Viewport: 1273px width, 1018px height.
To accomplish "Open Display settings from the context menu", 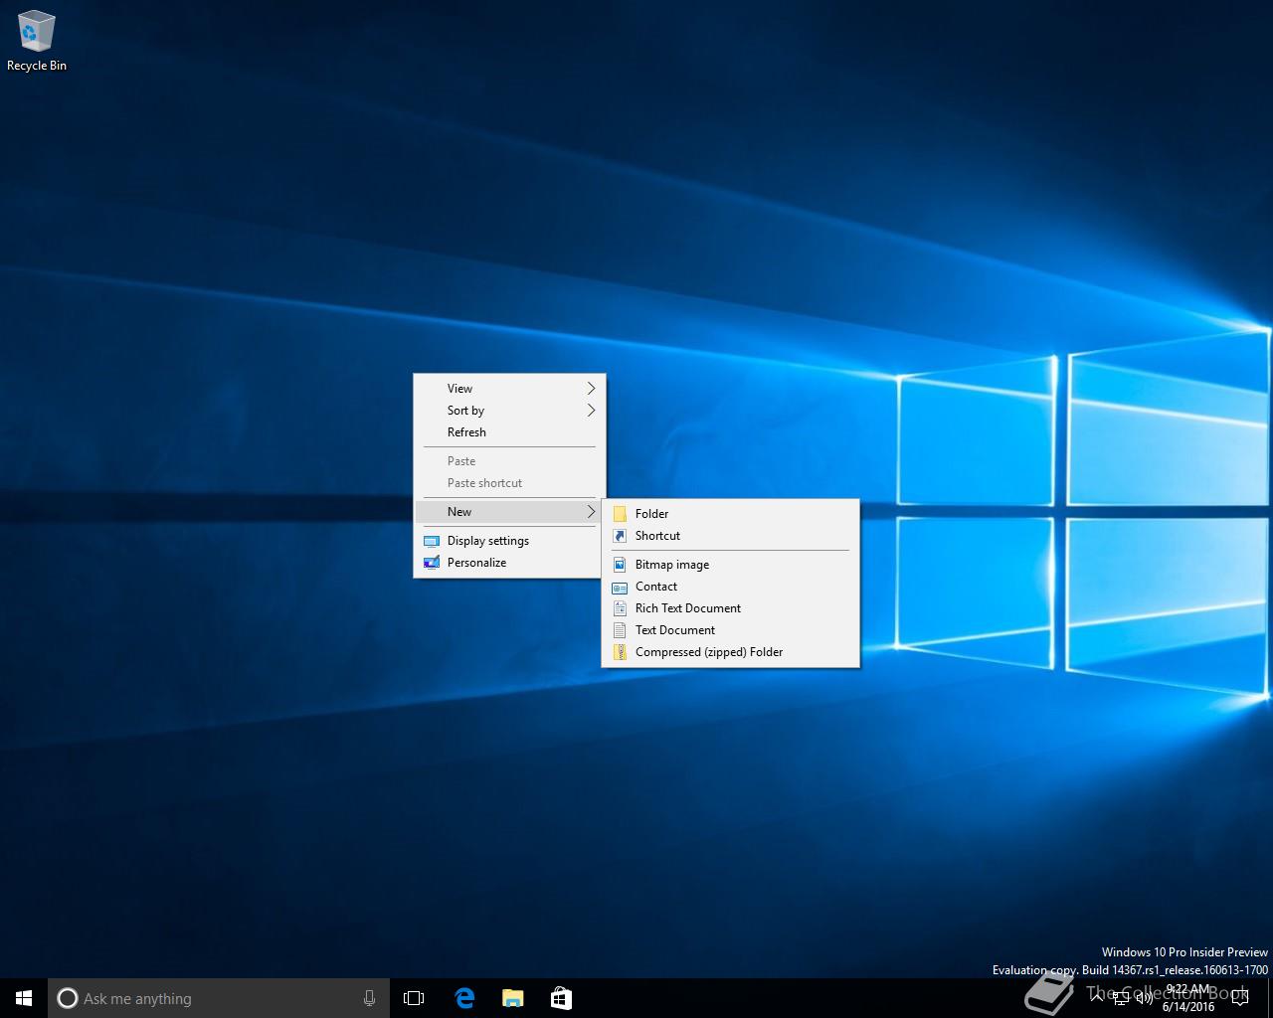I will tap(509, 541).
